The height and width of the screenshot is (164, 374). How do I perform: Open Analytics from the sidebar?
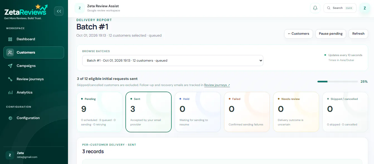click(34, 92)
